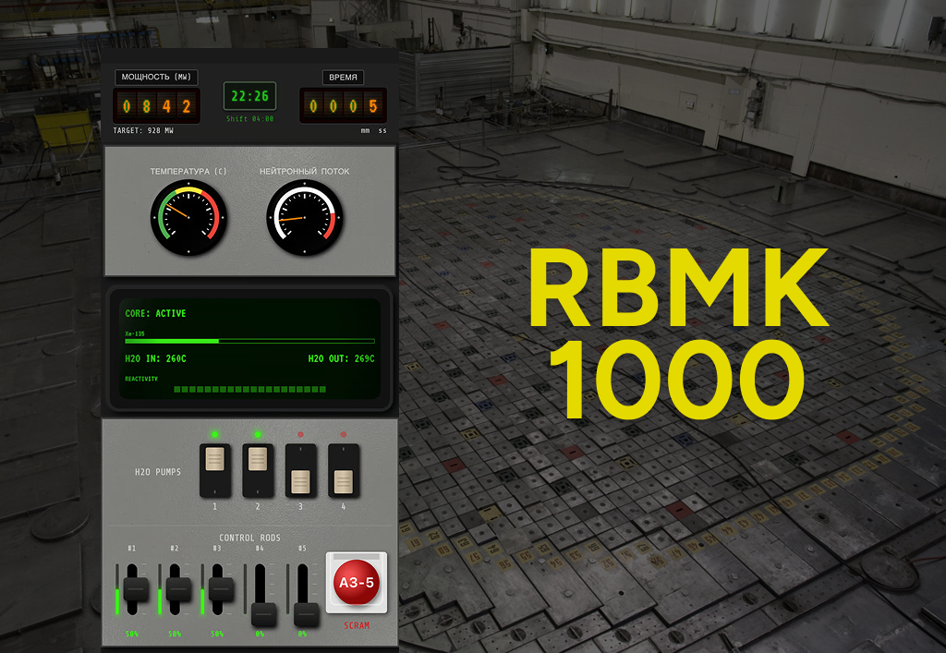Toggle H2O pump switch 1

pyautogui.click(x=215, y=470)
